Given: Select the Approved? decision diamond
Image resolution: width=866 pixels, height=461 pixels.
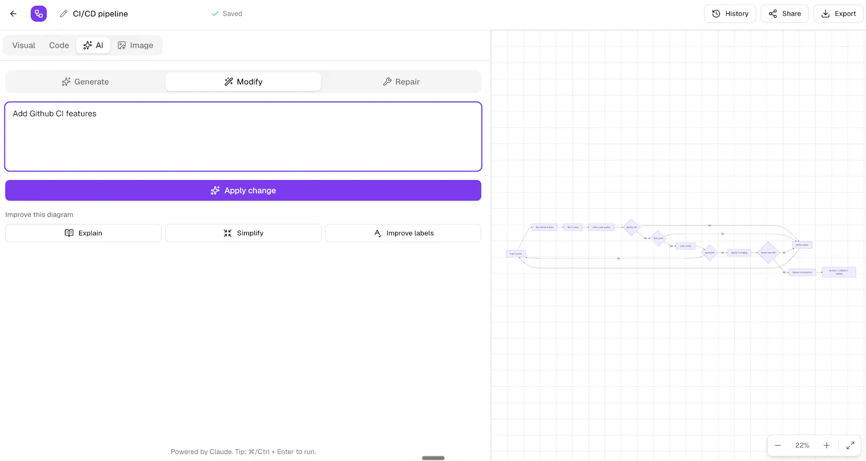Looking at the screenshot, I should (x=710, y=253).
